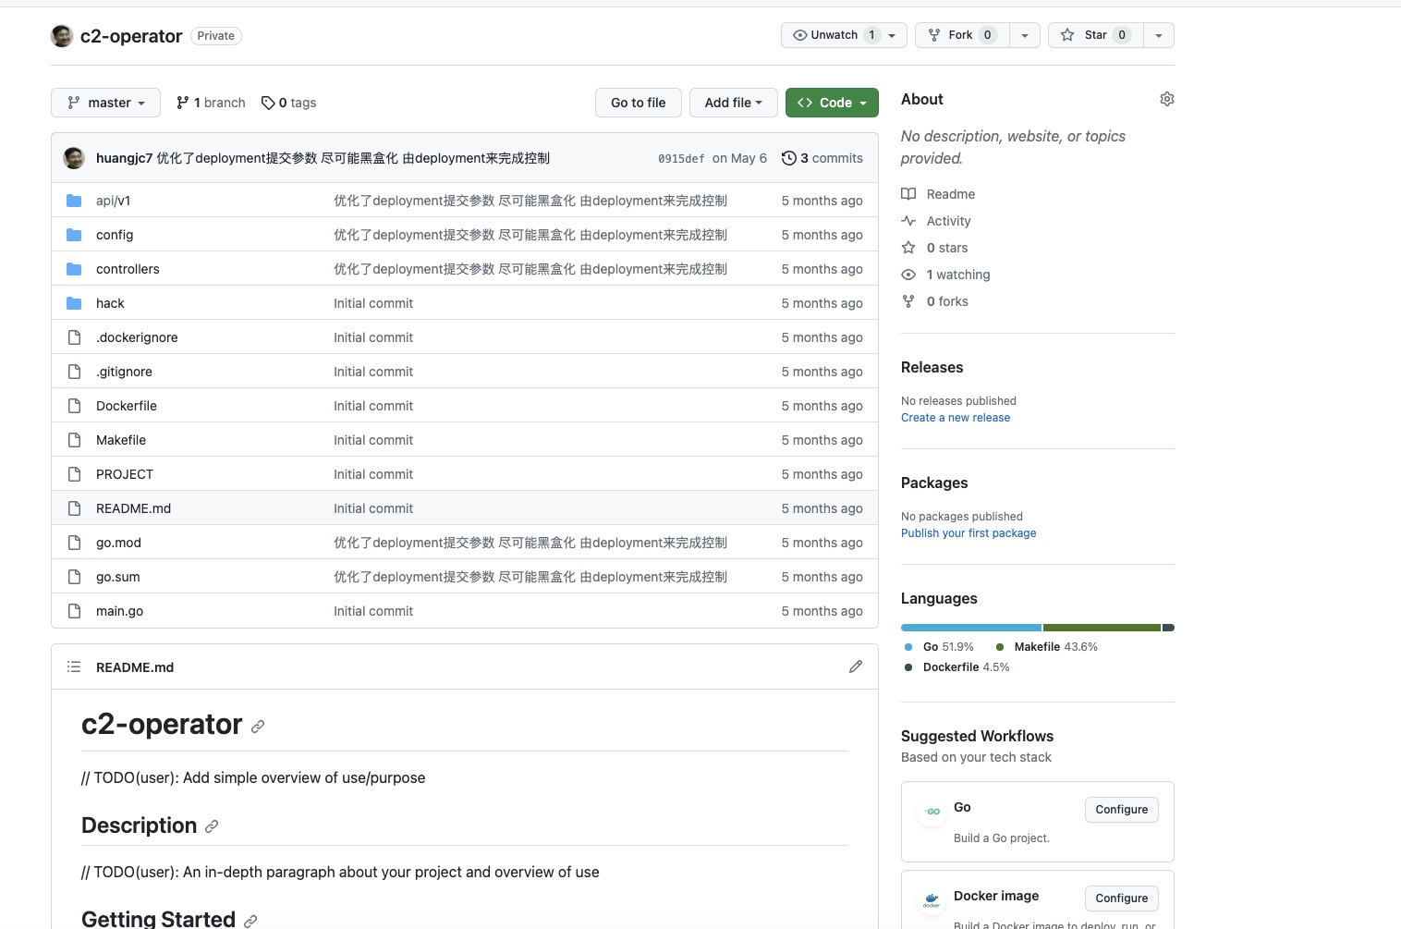Click the hack folder icon
The height and width of the screenshot is (929, 1401).
[74, 303]
